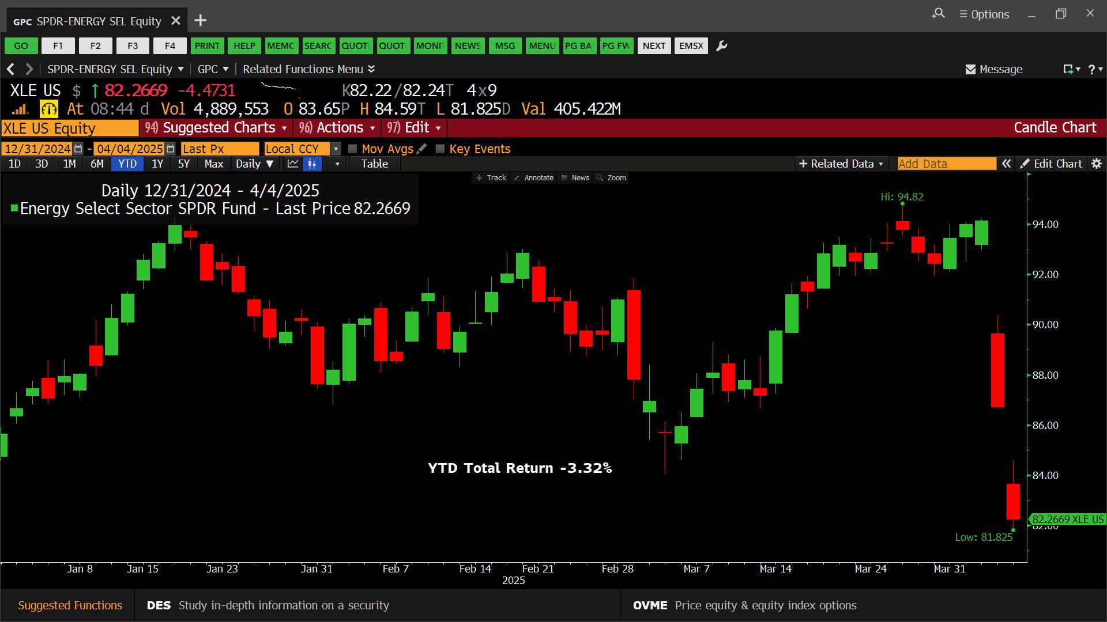Click the yellow gauge alert icon
The image size is (1107, 622).
(49, 109)
